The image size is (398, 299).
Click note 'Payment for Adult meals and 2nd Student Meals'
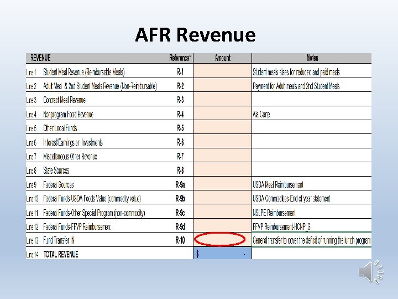(x=296, y=86)
